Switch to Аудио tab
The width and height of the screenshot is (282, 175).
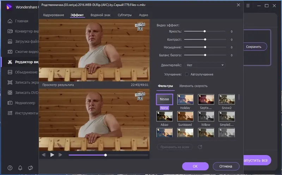pos(143,15)
